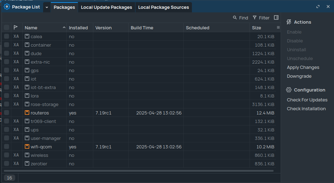Select the checkbox beside the dude package

coord(6,53)
